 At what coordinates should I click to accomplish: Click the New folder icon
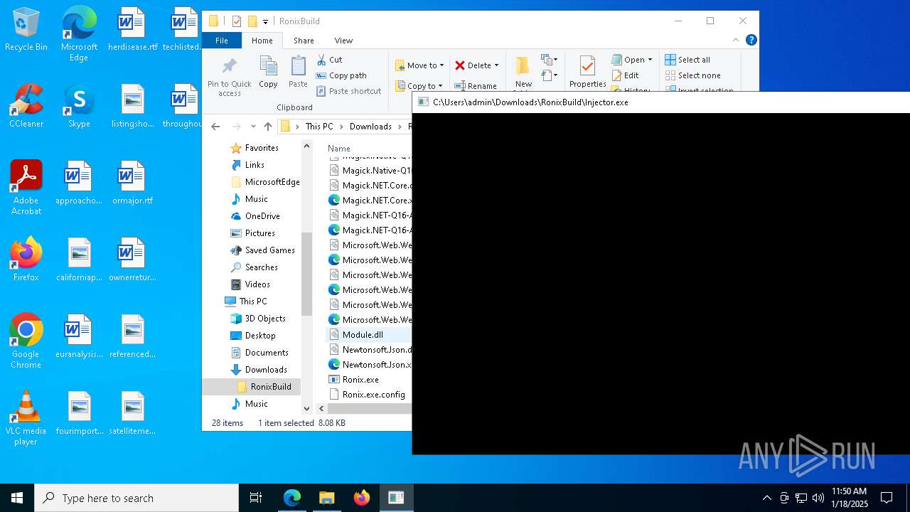[523, 66]
